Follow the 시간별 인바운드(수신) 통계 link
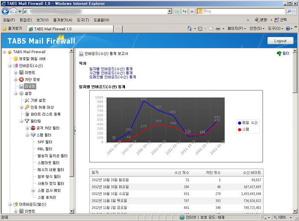The height and width of the screenshot is (221, 299). click(111, 73)
